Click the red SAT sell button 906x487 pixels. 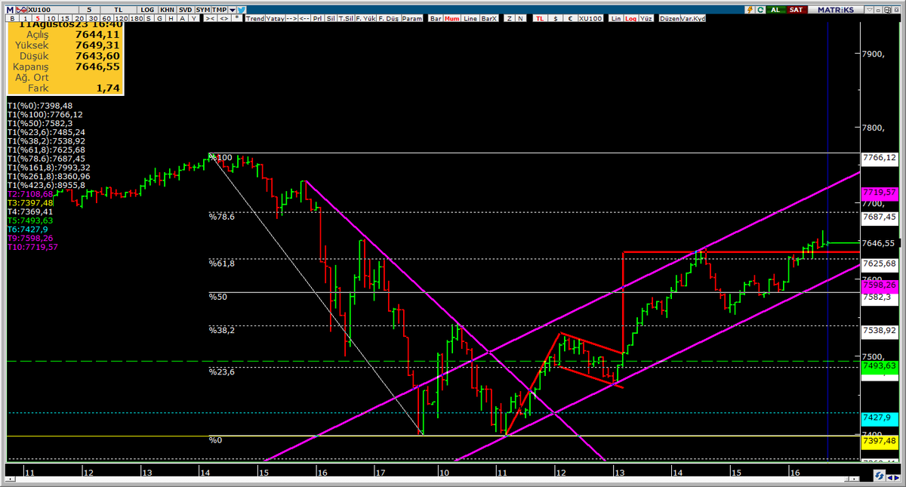796,10
